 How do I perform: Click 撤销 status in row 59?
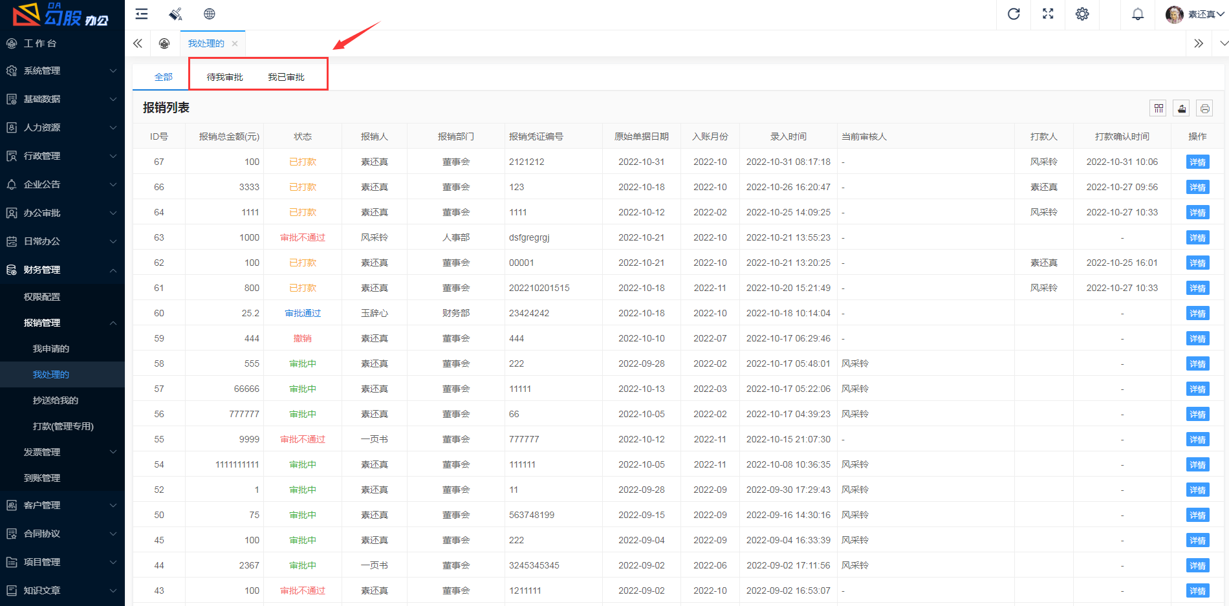303,338
